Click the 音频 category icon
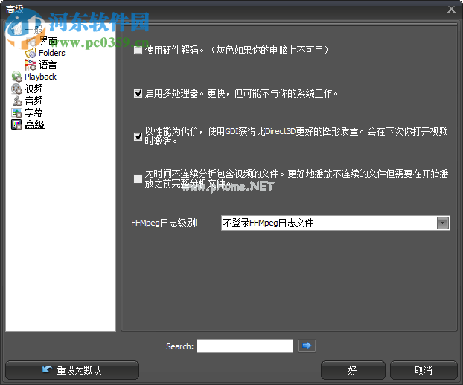The image size is (463, 385). pyautogui.click(x=17, y=101)
